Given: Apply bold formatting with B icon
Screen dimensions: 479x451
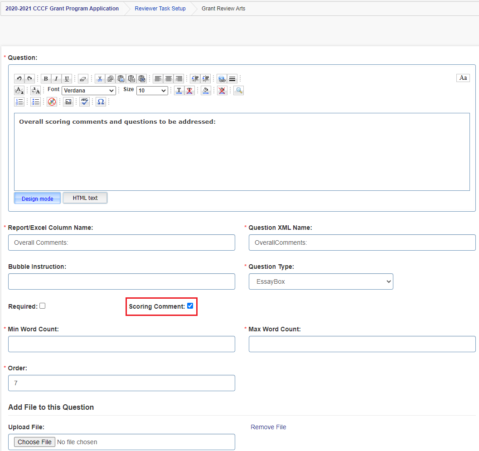Looking at the screenshot, I should coord(46,78).
